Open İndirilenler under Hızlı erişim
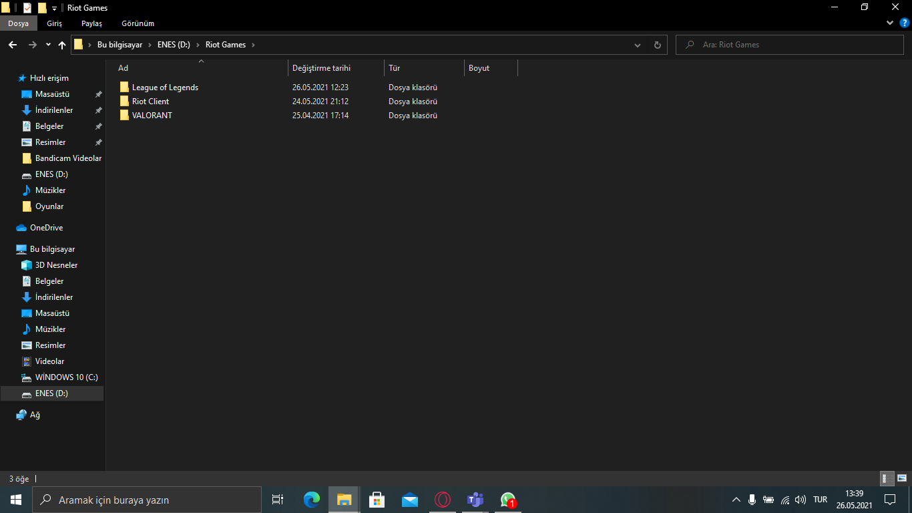This screenshot has height=513, width=912. [x=54, y=110]
